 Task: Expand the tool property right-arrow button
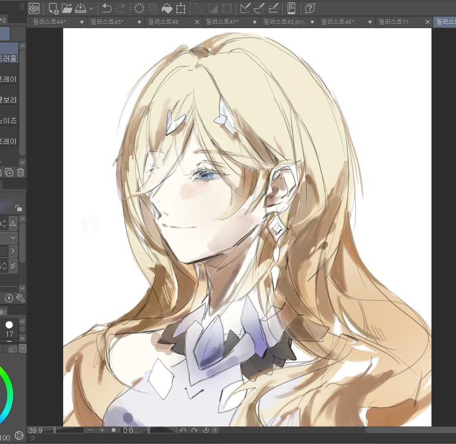pyautogui.click(x=13, y=251)
